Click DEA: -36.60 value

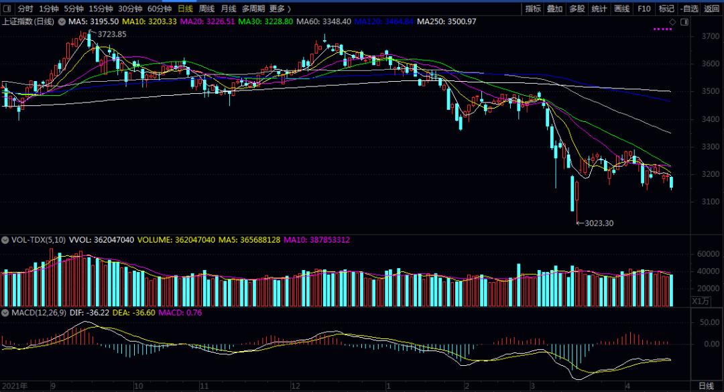coord(134,312)
